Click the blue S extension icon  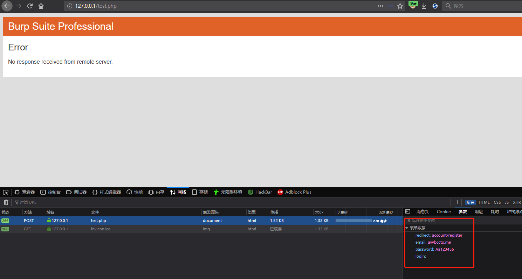(x=435, y=6)
